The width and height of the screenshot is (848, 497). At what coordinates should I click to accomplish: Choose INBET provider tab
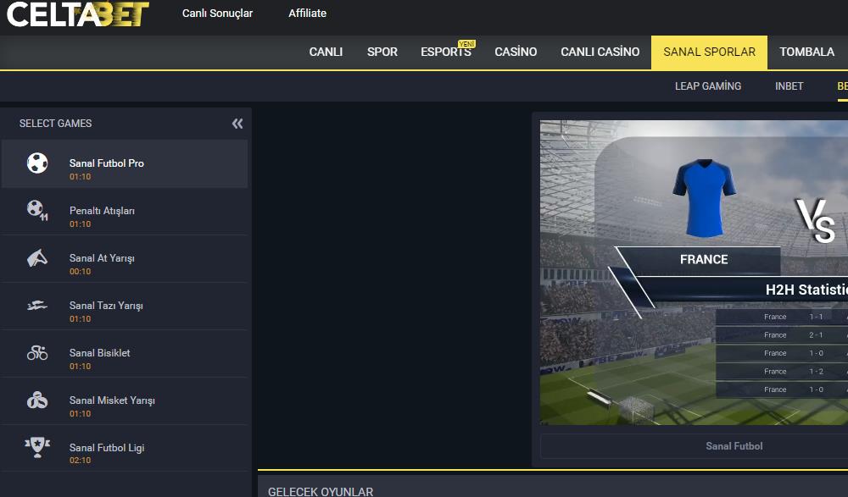pyautogui.click(x=789, y=86)
